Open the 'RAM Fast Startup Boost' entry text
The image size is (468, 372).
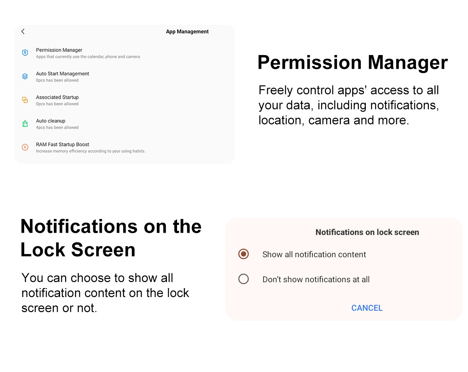coord(62,144)
